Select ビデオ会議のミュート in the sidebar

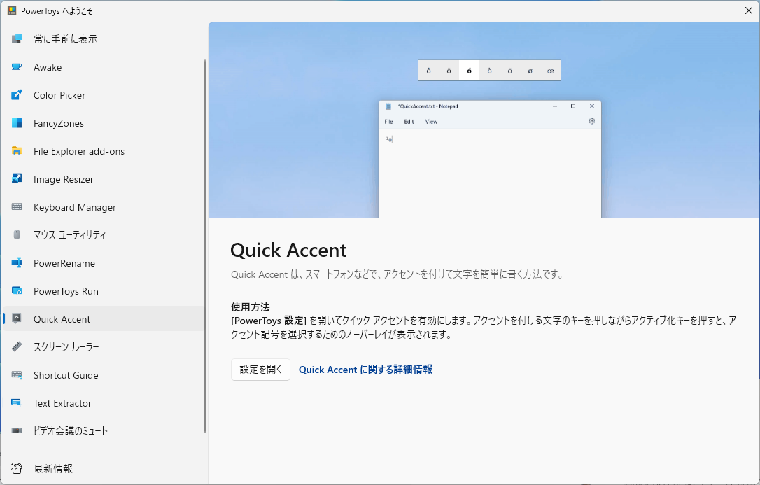pyautogui.click(x=104, y=430)
